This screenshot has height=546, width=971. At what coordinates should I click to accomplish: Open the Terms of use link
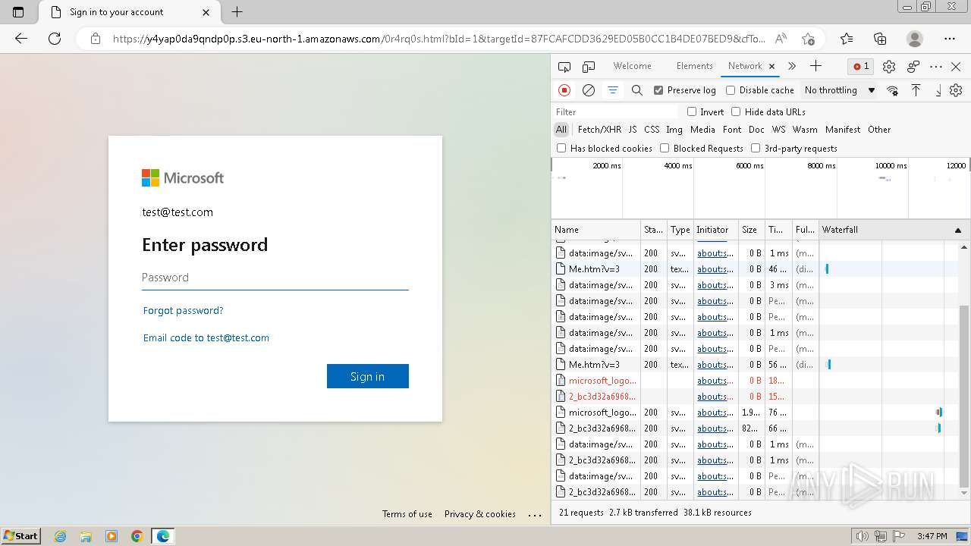click(x=407, y=514)
